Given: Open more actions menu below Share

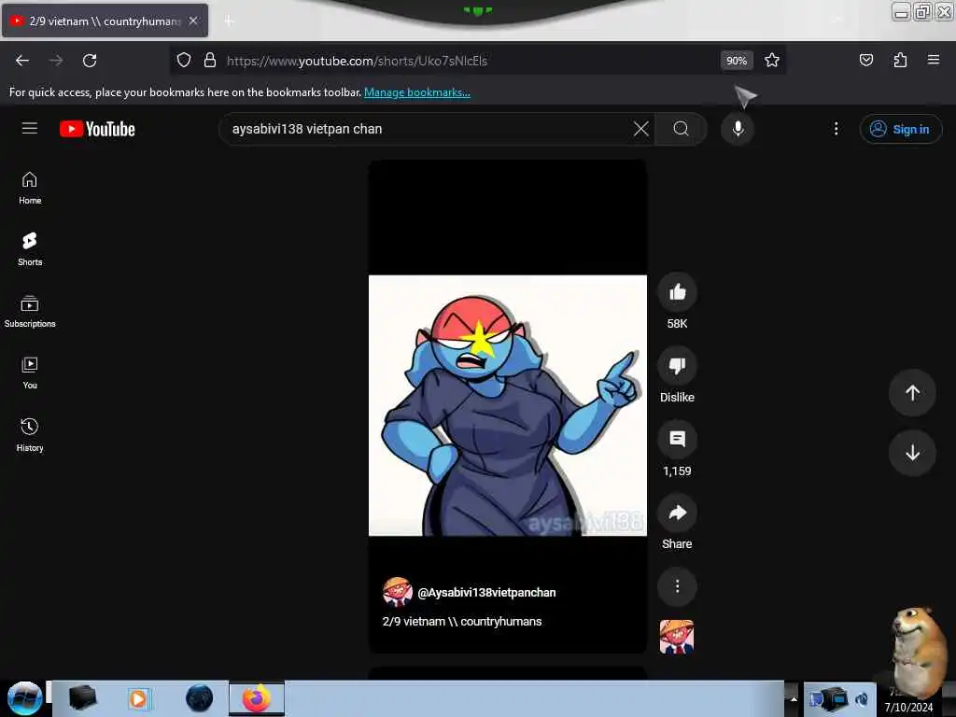Looking at the screenshot, I should click(677, 586).
